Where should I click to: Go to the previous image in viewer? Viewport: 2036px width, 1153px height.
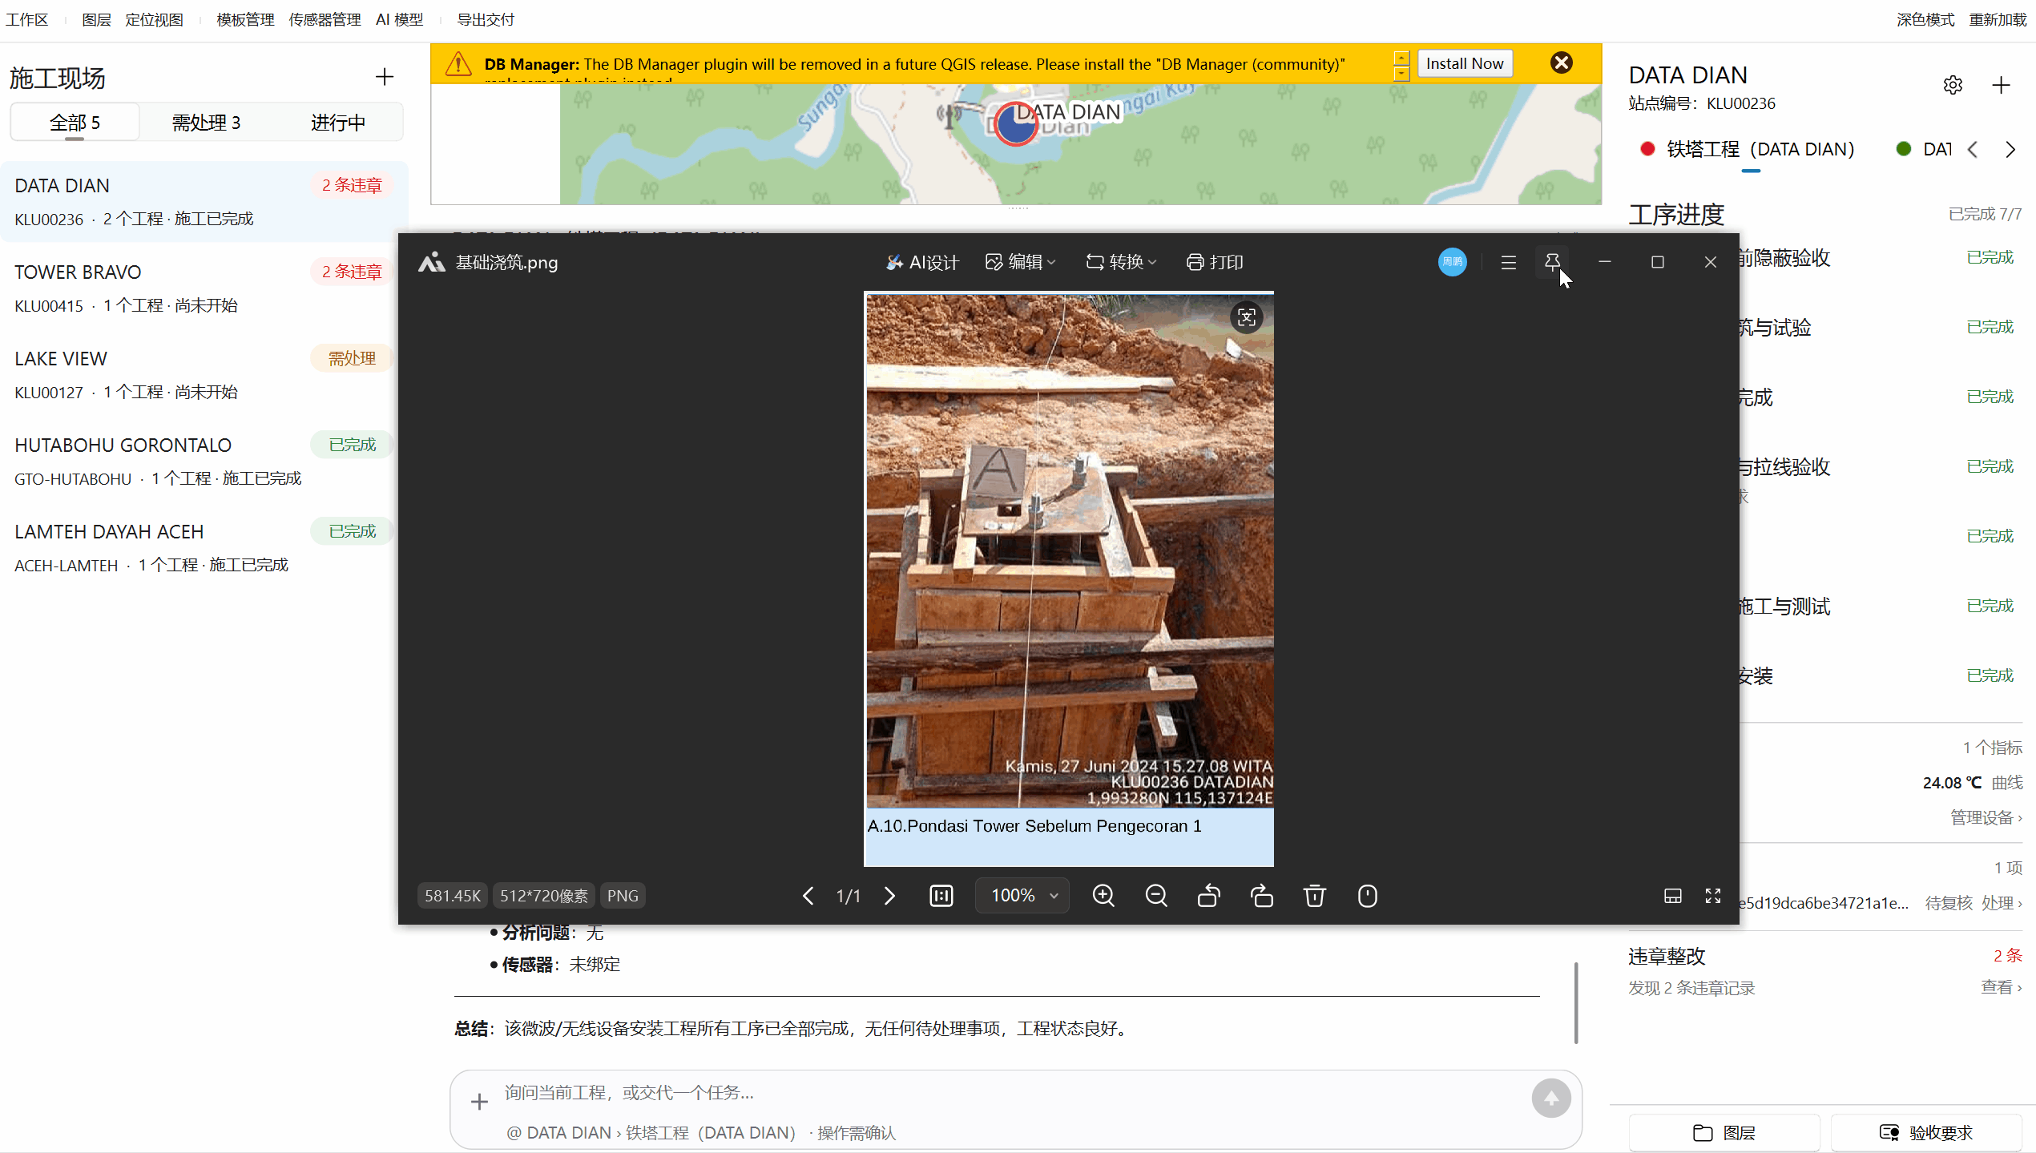808,896
